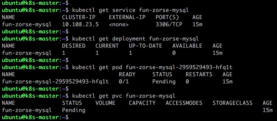This screenshot has width=277, height=121.
Task: Click the CAPACITY column header
Action: (x=142, y=103)
